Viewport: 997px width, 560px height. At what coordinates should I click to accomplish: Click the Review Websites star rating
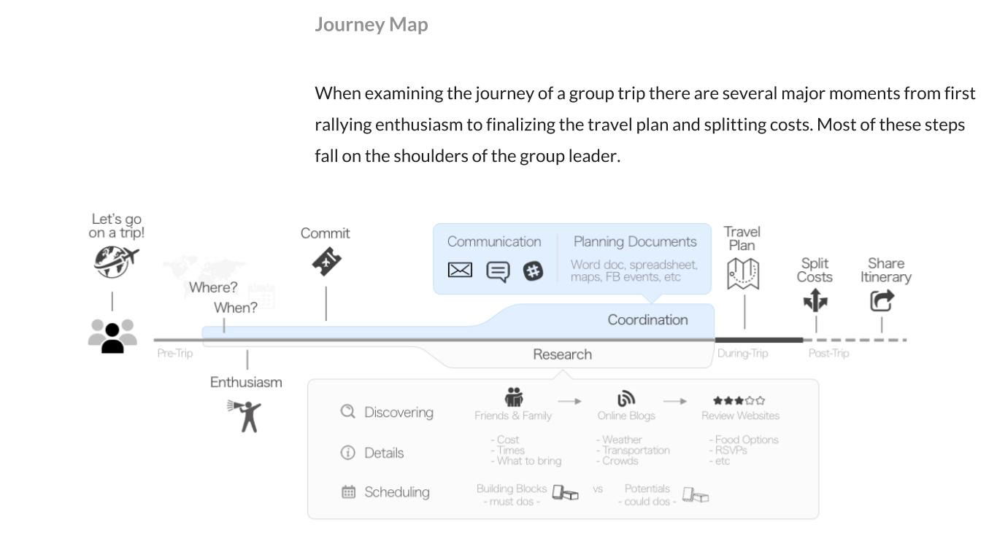(x=739, y=400)
